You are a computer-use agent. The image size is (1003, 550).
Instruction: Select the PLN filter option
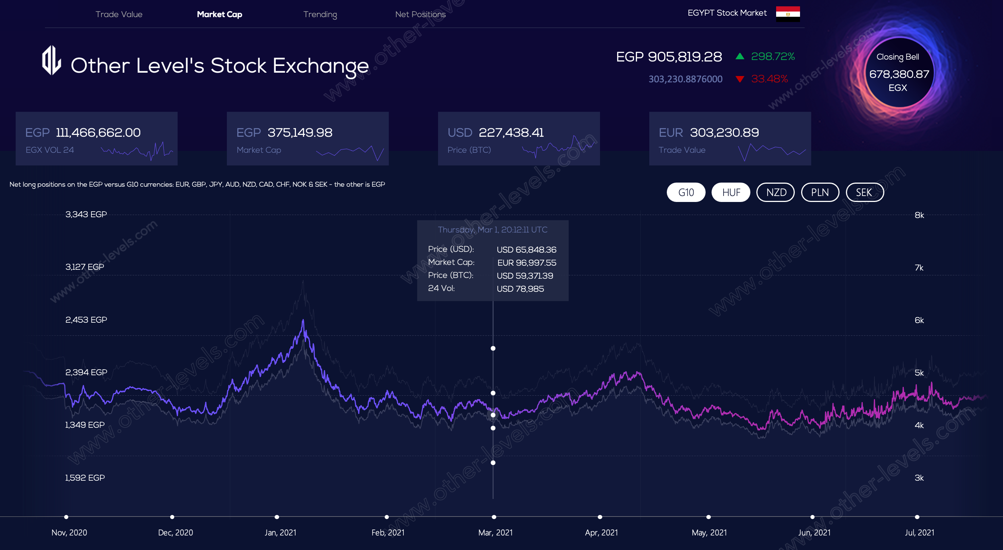coord(820,192)
